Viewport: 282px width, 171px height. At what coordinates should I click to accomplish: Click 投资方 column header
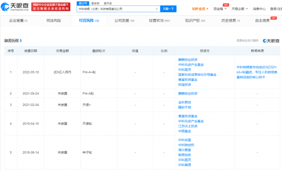point(205,51)
